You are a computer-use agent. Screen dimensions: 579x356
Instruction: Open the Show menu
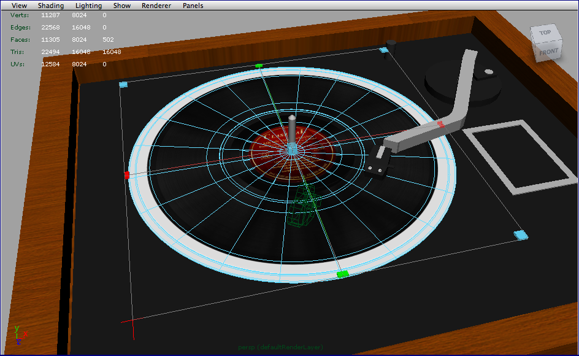[121, 6]
